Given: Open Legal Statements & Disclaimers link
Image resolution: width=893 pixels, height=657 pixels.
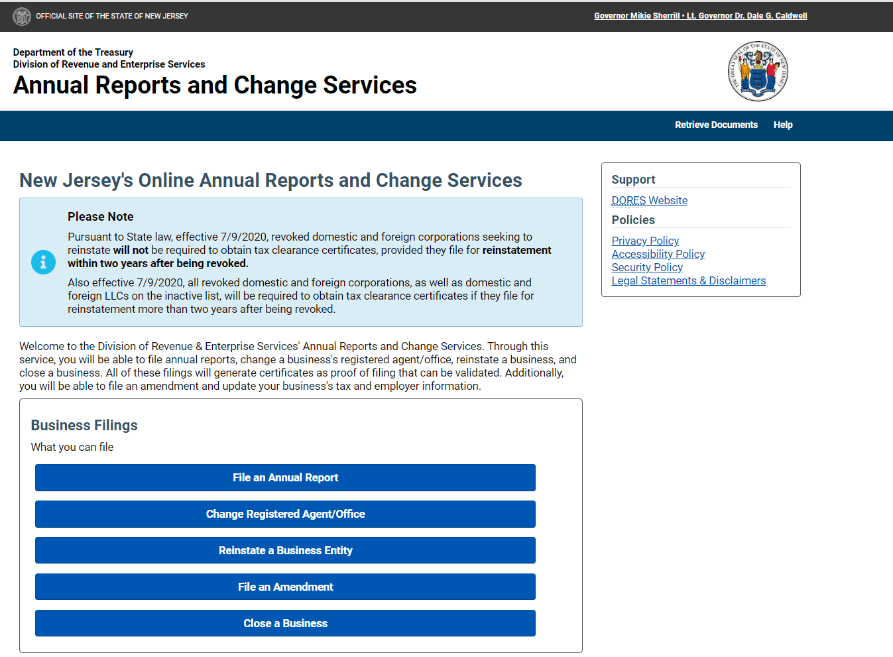Looking at the screenshot, I should click(x=689, y=280).
